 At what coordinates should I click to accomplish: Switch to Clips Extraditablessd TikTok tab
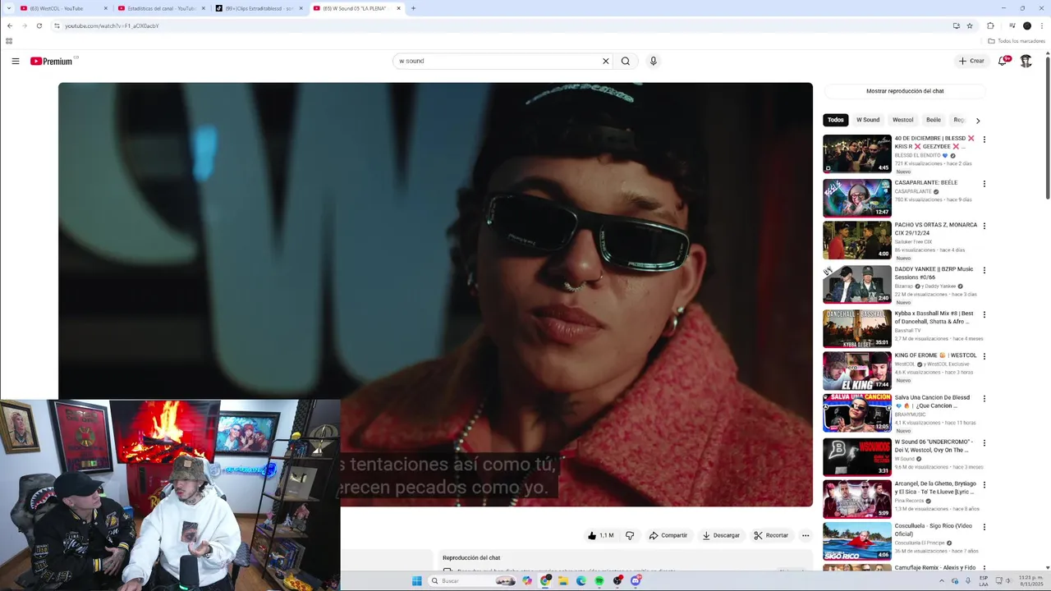coord(258,8)
